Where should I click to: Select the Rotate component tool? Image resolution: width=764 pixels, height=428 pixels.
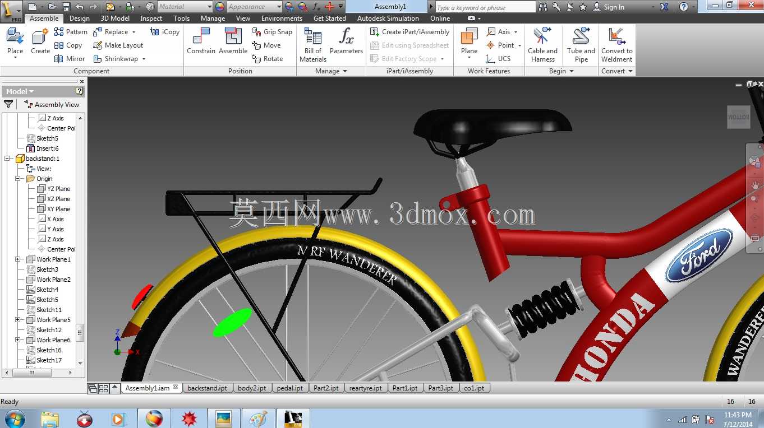coord(268,59)
